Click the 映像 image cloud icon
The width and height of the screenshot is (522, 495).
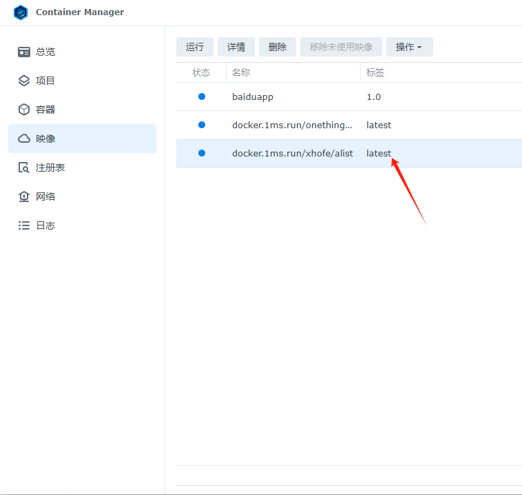(x=24, y=139)
